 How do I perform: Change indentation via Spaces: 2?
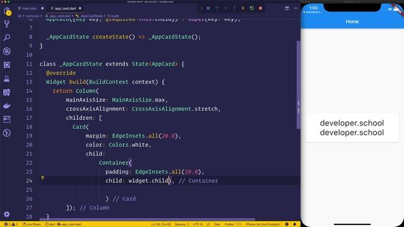click(182, 224)
